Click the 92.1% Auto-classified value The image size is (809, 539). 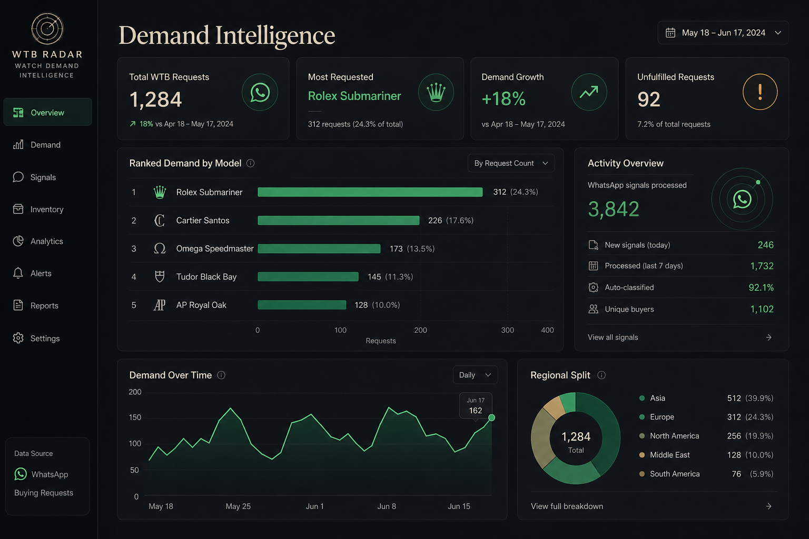click(x=761, y=287)
